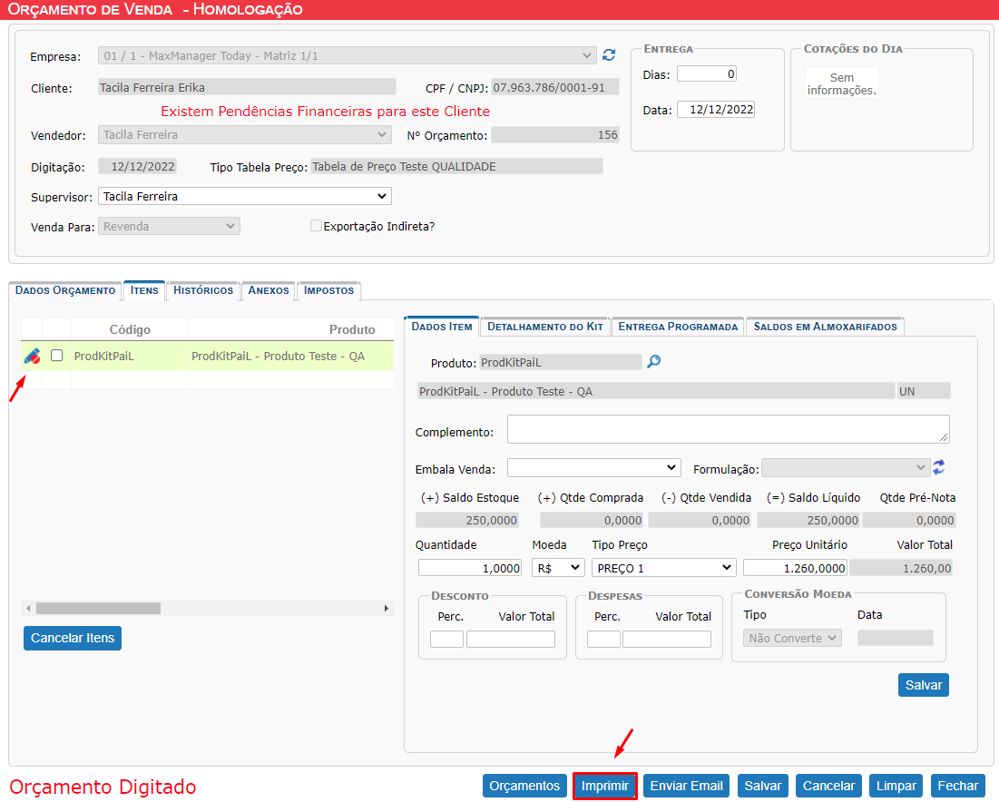999x802 pixels.
Task: Click the Entrega Dias input field
Action: 707,73
